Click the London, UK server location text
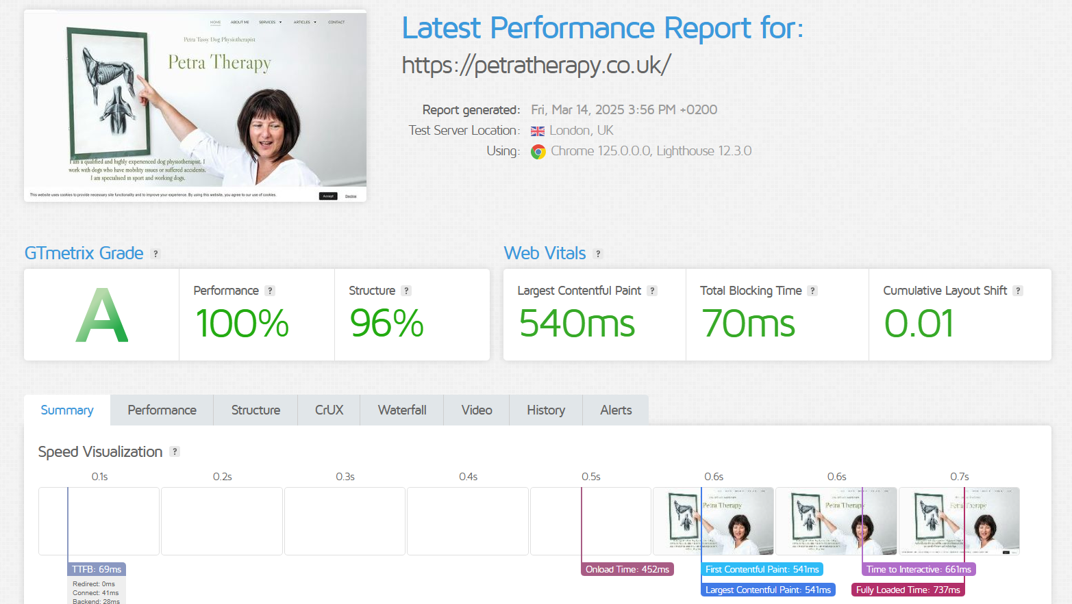 pos(582,131)
